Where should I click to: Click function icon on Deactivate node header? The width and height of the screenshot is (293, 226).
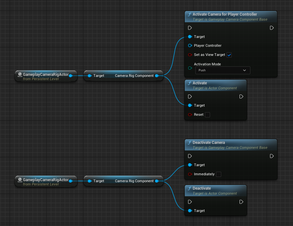(x=189, y=188)
